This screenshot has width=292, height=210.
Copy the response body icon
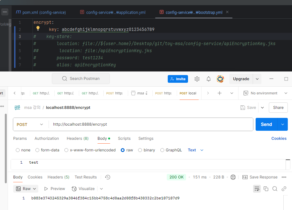pos(266,189)
